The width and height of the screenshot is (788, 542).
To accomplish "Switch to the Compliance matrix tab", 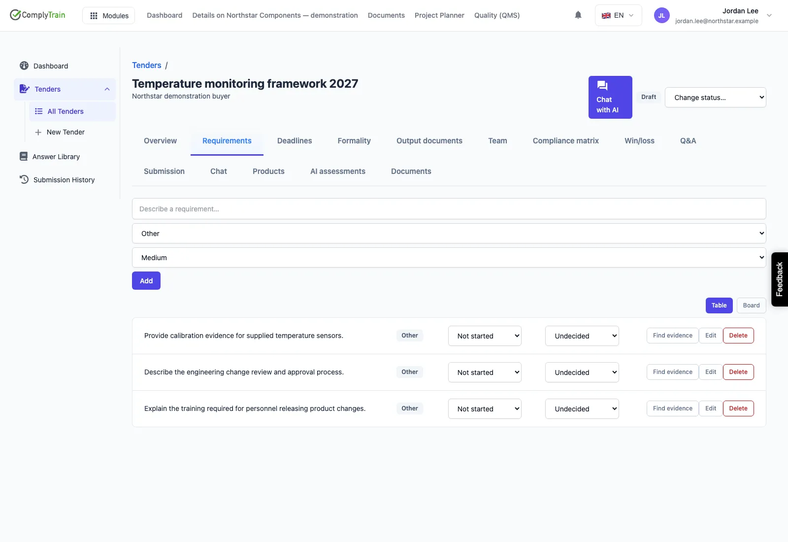I will 565,140.
